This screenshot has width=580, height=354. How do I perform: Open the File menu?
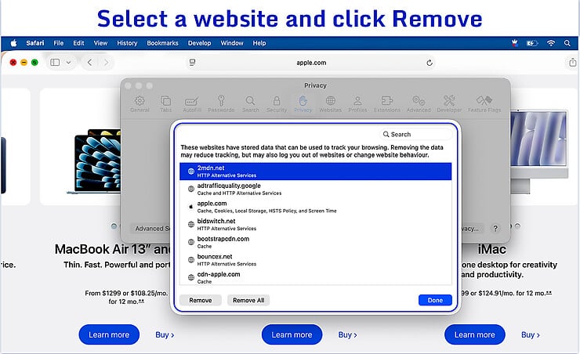point(59,43)
